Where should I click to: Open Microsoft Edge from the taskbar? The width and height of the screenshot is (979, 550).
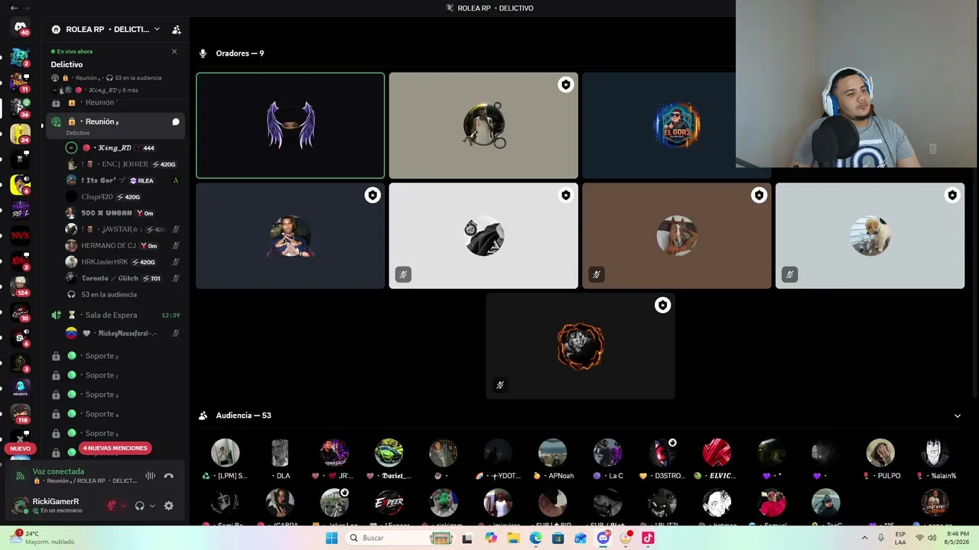(x=535, y=538)
